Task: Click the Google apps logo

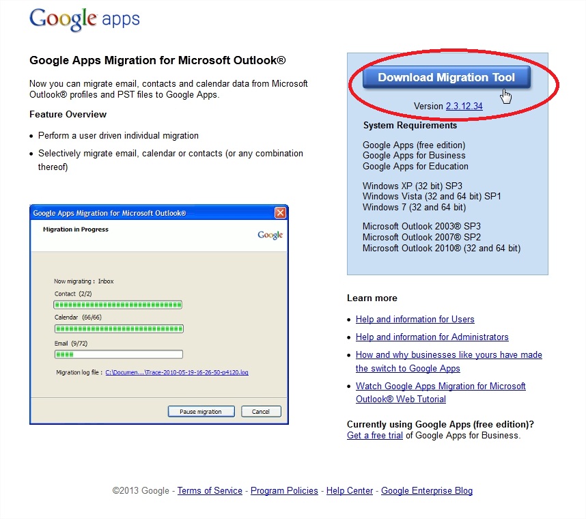Action: pos(85,19)
